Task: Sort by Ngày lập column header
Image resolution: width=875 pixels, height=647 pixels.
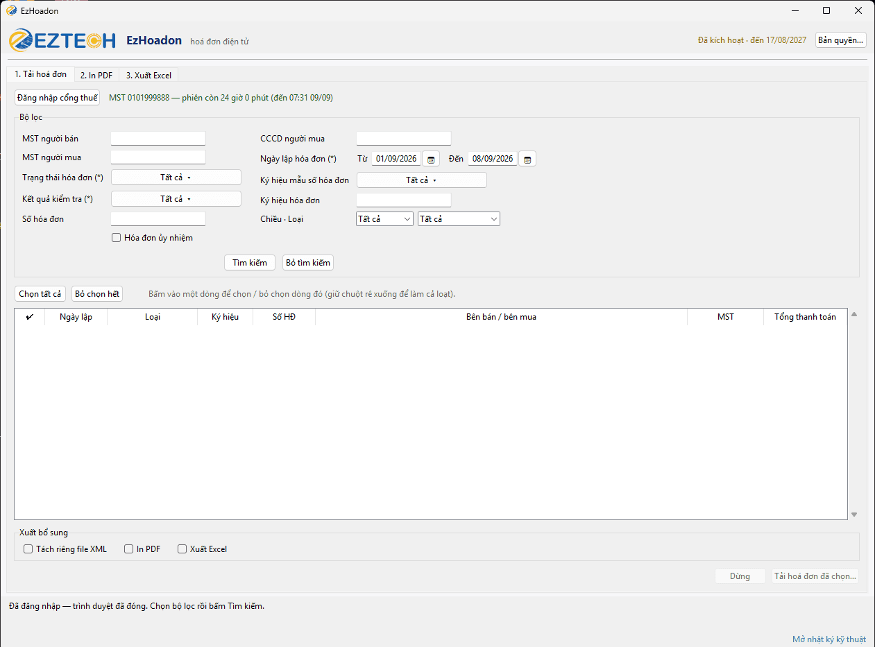Action: click(76, 317)
